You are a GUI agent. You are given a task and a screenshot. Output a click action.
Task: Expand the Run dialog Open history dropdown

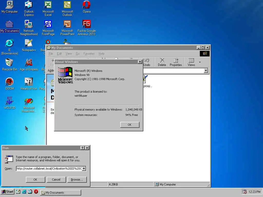click(x=84, y=169)
